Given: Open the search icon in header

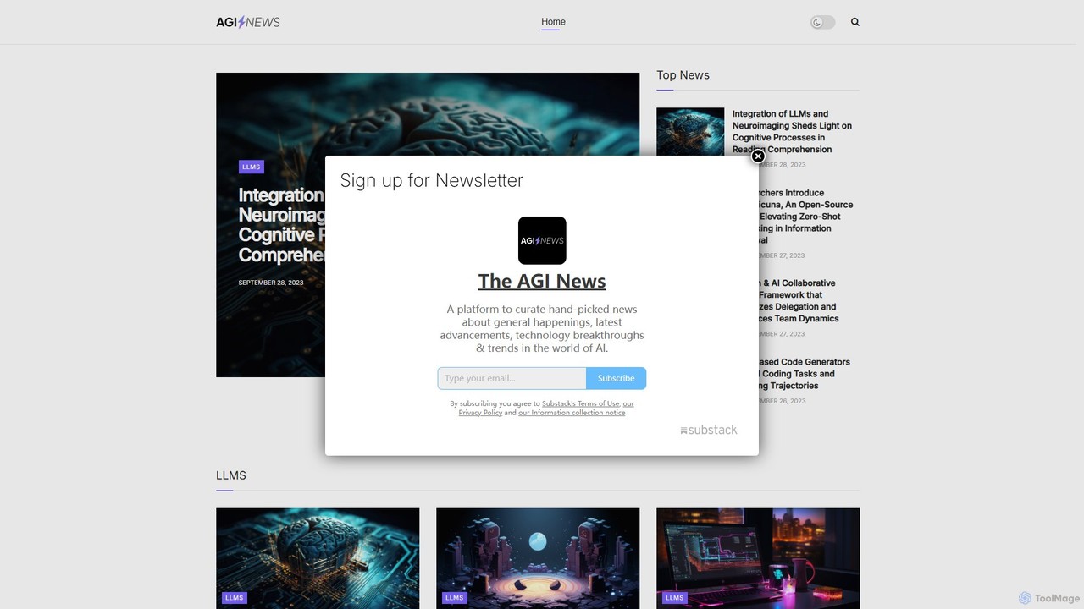Looking at the screenshot, I should [x=855, y=22].
